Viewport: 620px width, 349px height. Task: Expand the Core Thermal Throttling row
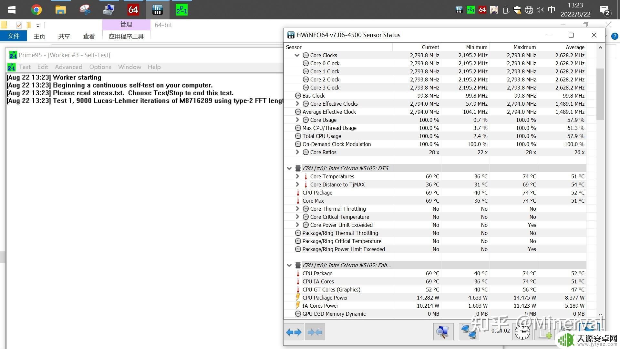[x=297, y=209]
